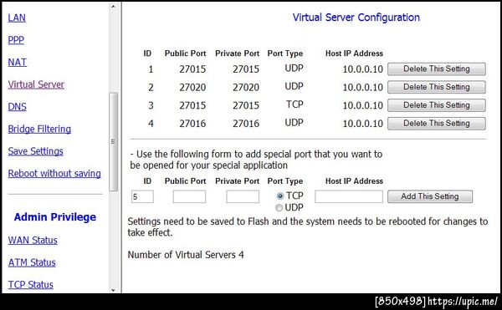The image size is (502, 310).
Task: Click Reboot without saving link
Action: point(54,174)
